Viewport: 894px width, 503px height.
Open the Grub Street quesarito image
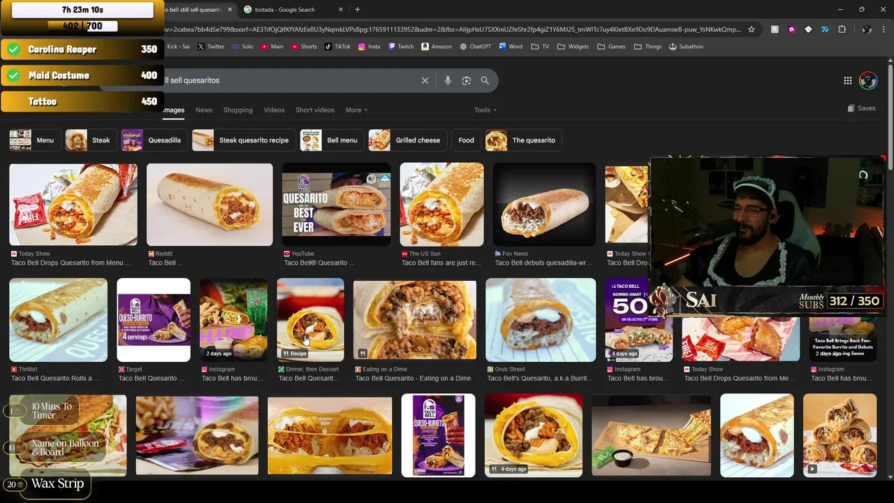[541, 320]
